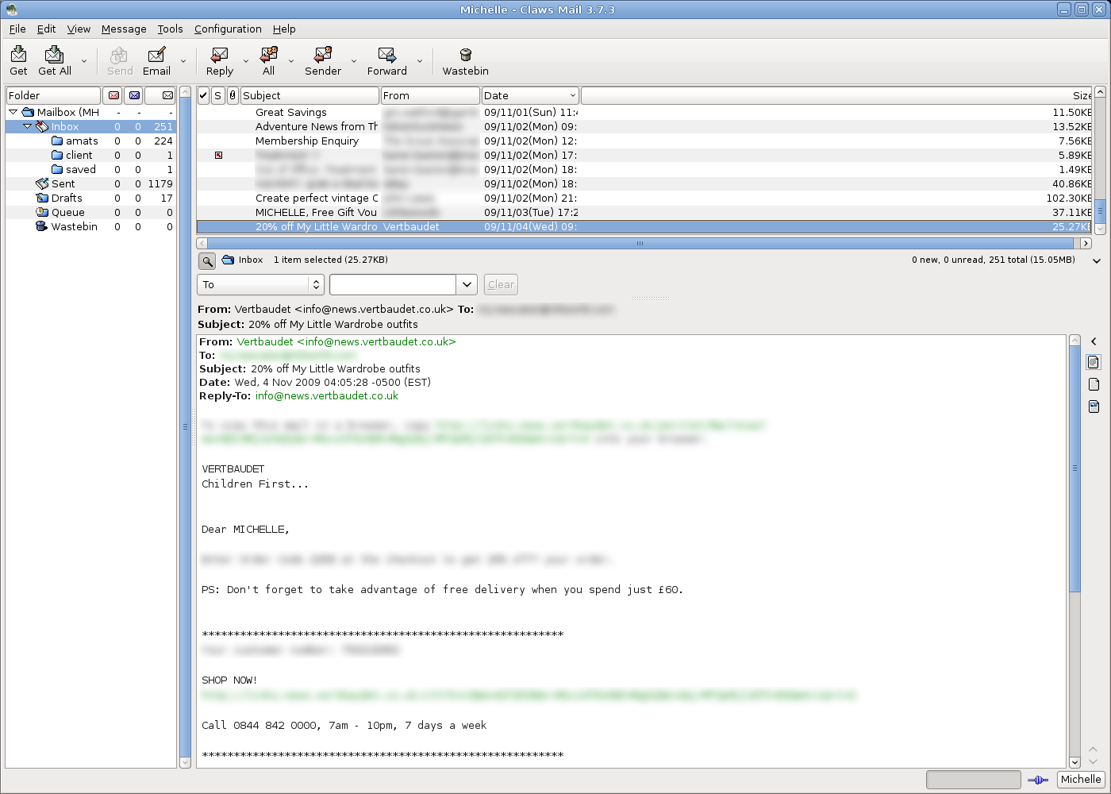
Task: Click the attachment column header paperclip
Action: tap(233, 95)
